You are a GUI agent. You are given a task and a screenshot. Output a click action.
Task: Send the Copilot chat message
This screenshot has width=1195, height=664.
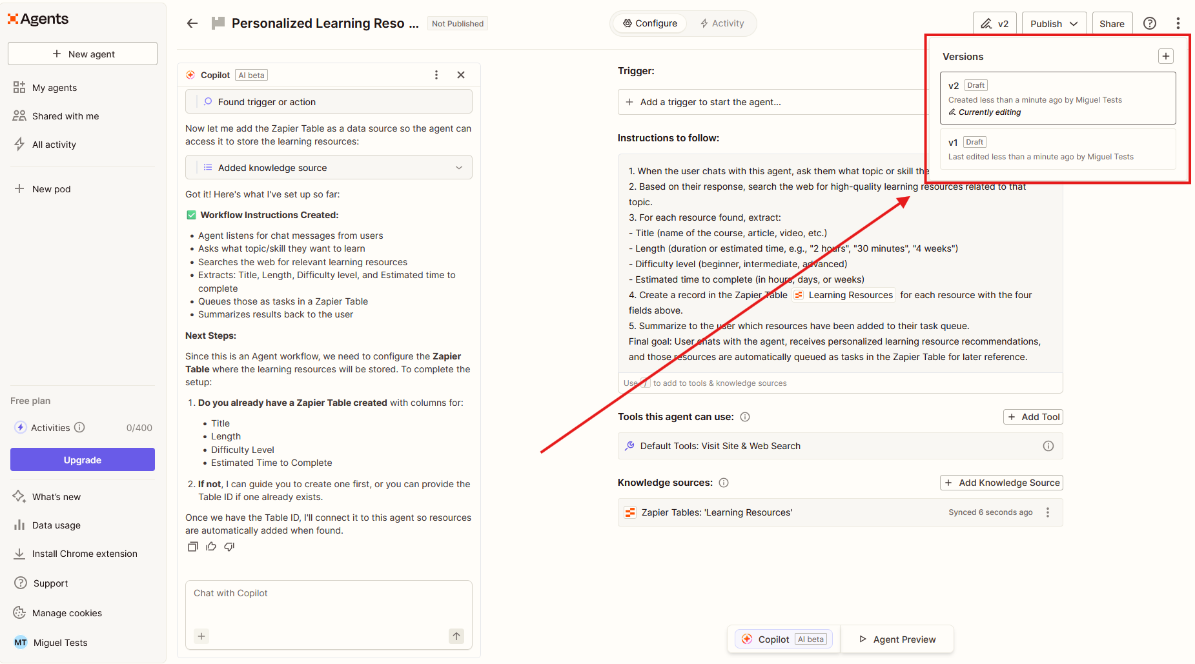click(456, 636)
